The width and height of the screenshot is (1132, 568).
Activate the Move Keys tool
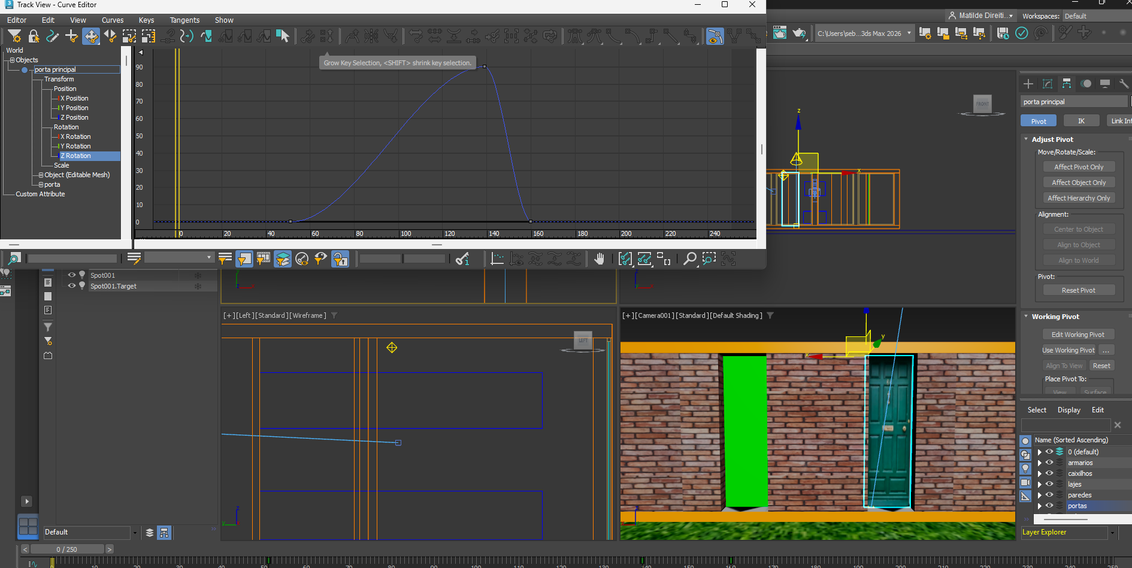(x=91, y=37)
